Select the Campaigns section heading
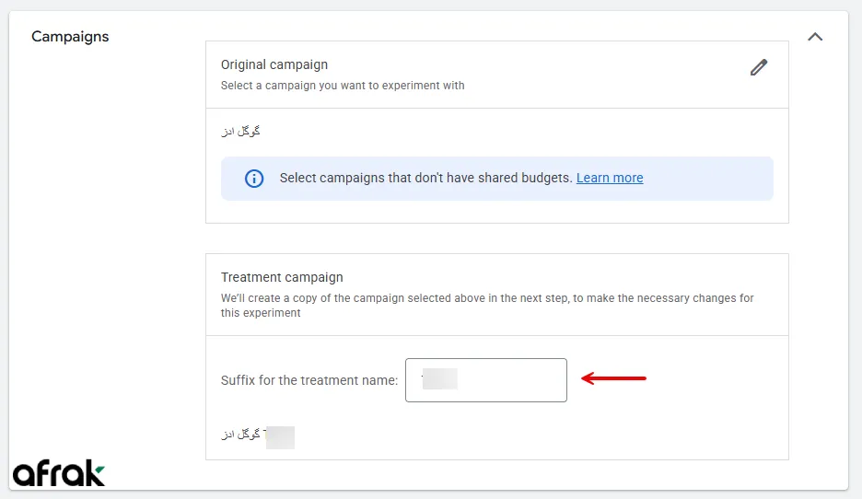The height and width of the screenshot is (499, 862). point(70,37)
